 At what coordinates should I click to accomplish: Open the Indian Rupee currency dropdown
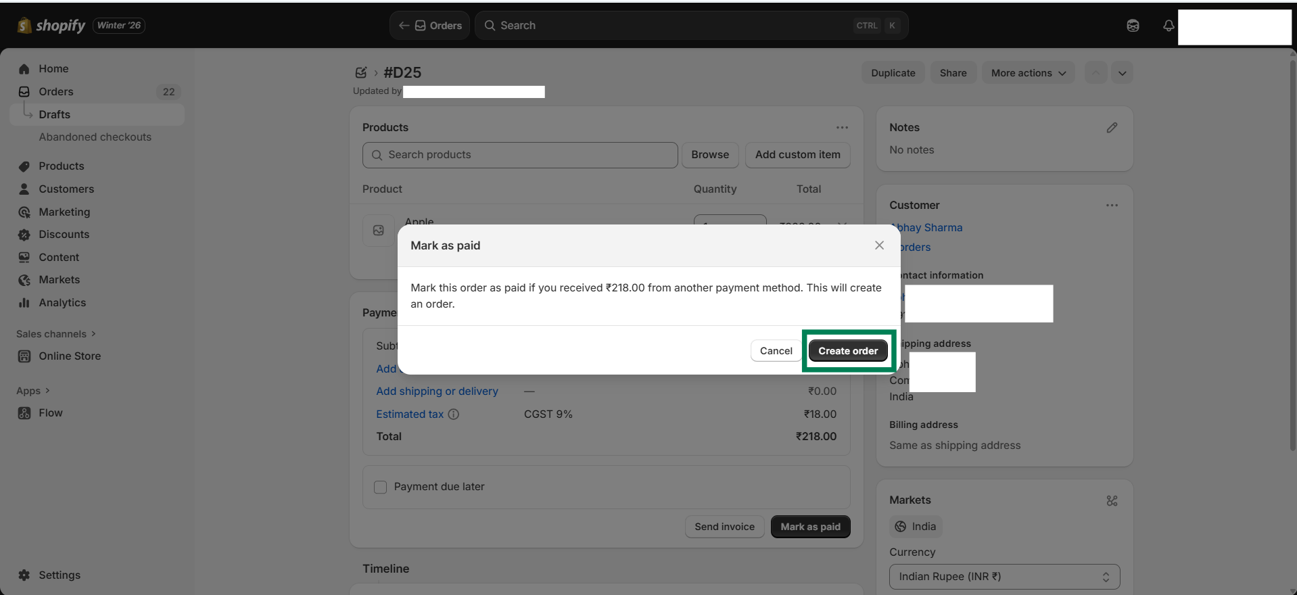1004,577
